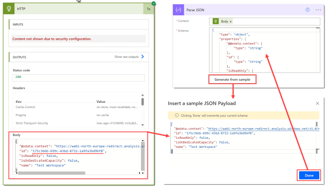Click the Value column header
326x187 pixels.
click(x=101, y=101)
